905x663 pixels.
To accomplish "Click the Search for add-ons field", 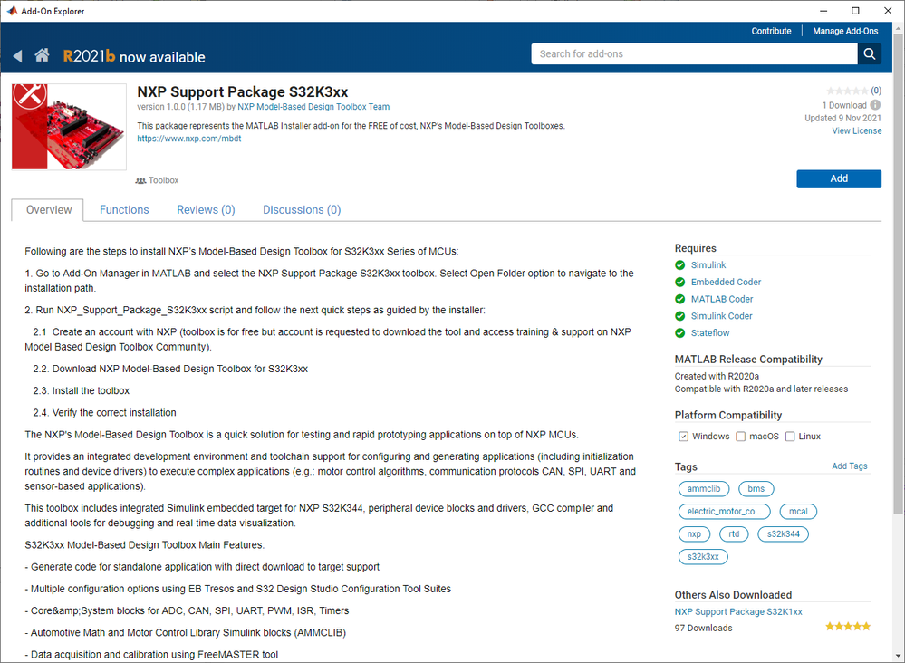I will tap(694, 53).
